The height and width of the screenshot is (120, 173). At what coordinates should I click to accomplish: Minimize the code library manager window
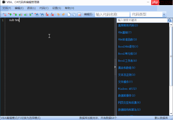pyautogui.click(x=148, y=2)
